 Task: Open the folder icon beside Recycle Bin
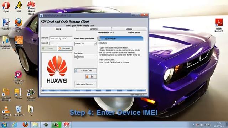coord(31,111)
